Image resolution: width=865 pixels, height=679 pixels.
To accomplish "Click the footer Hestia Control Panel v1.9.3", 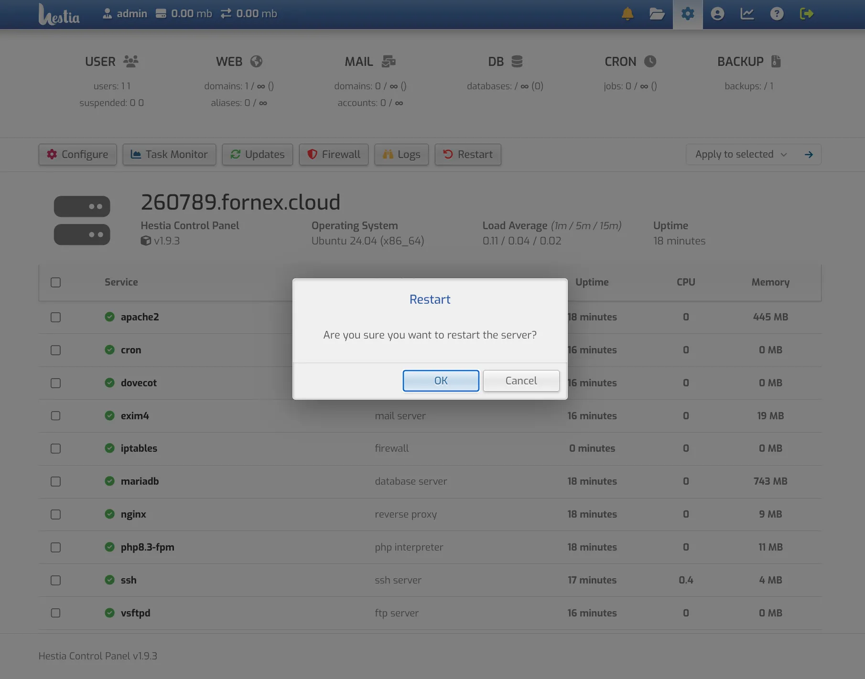I will pos(98,656).
